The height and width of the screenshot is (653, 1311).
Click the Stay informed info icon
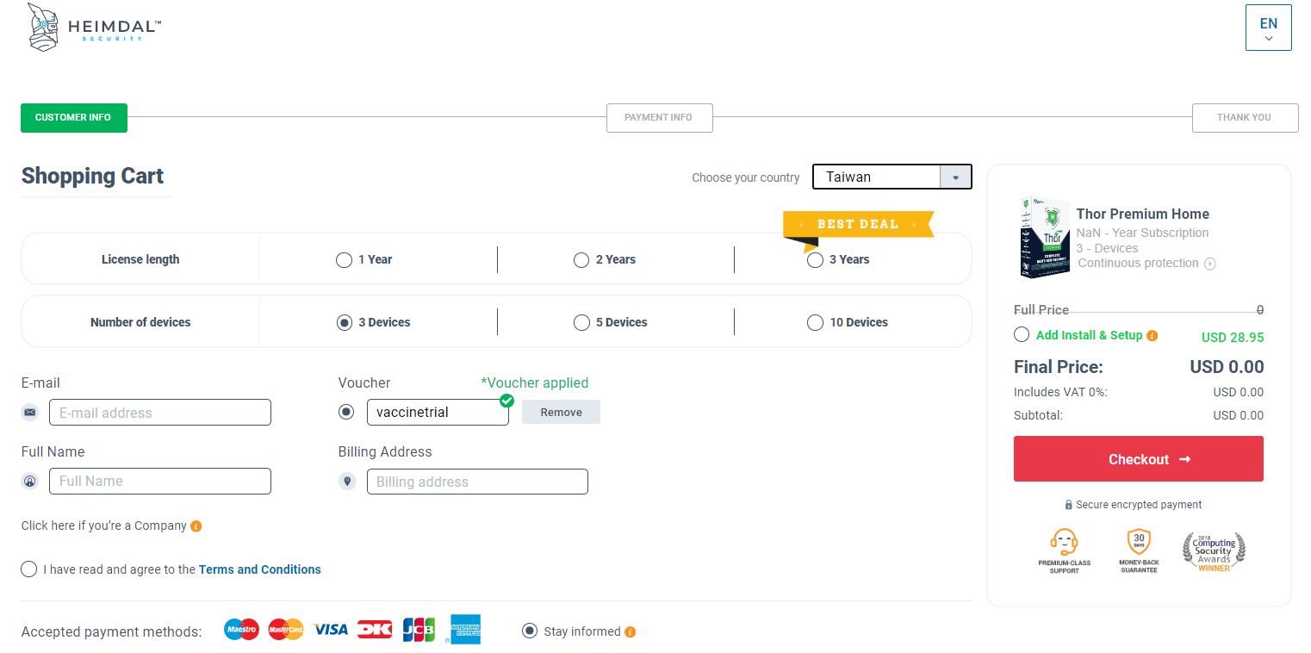click(631, 632)
